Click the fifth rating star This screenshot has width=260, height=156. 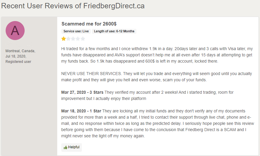coord(83,39)
